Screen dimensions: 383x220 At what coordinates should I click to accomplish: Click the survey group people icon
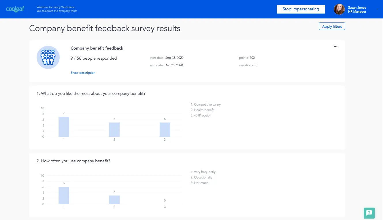48,57
